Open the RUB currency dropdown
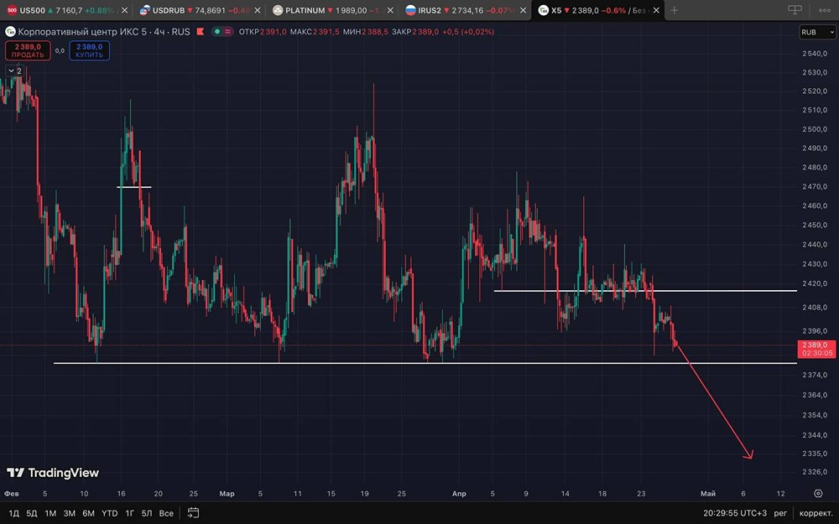 817,32
